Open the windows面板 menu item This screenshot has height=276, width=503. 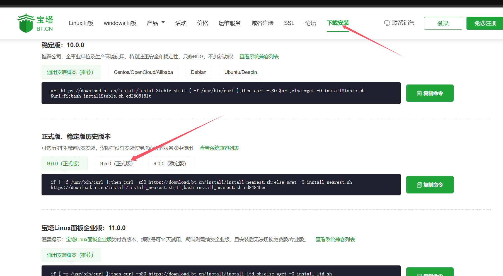[120, 23]
